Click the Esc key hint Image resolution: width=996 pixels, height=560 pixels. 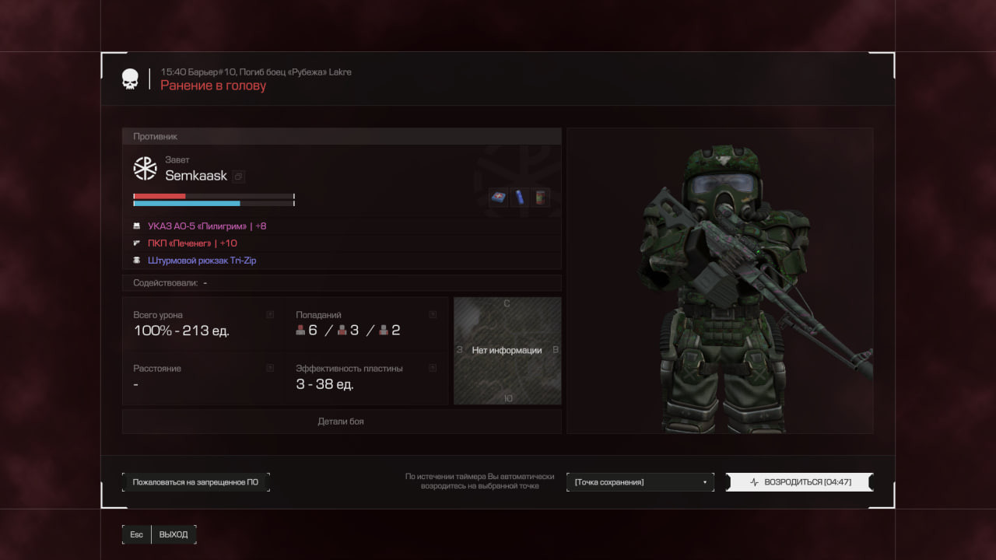click(x=137, y=534)
